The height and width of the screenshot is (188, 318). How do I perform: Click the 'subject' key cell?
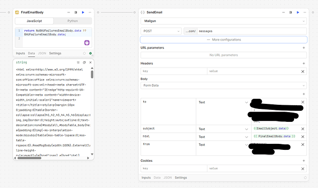click(x=168, y=129)
